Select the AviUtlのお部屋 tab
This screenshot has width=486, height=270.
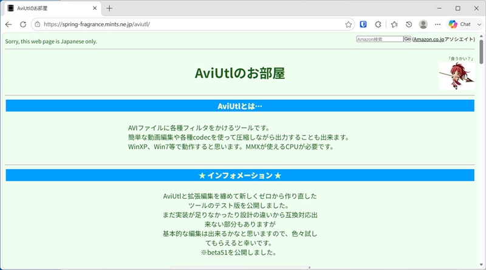pyautogui.click(x=53, y=9)
